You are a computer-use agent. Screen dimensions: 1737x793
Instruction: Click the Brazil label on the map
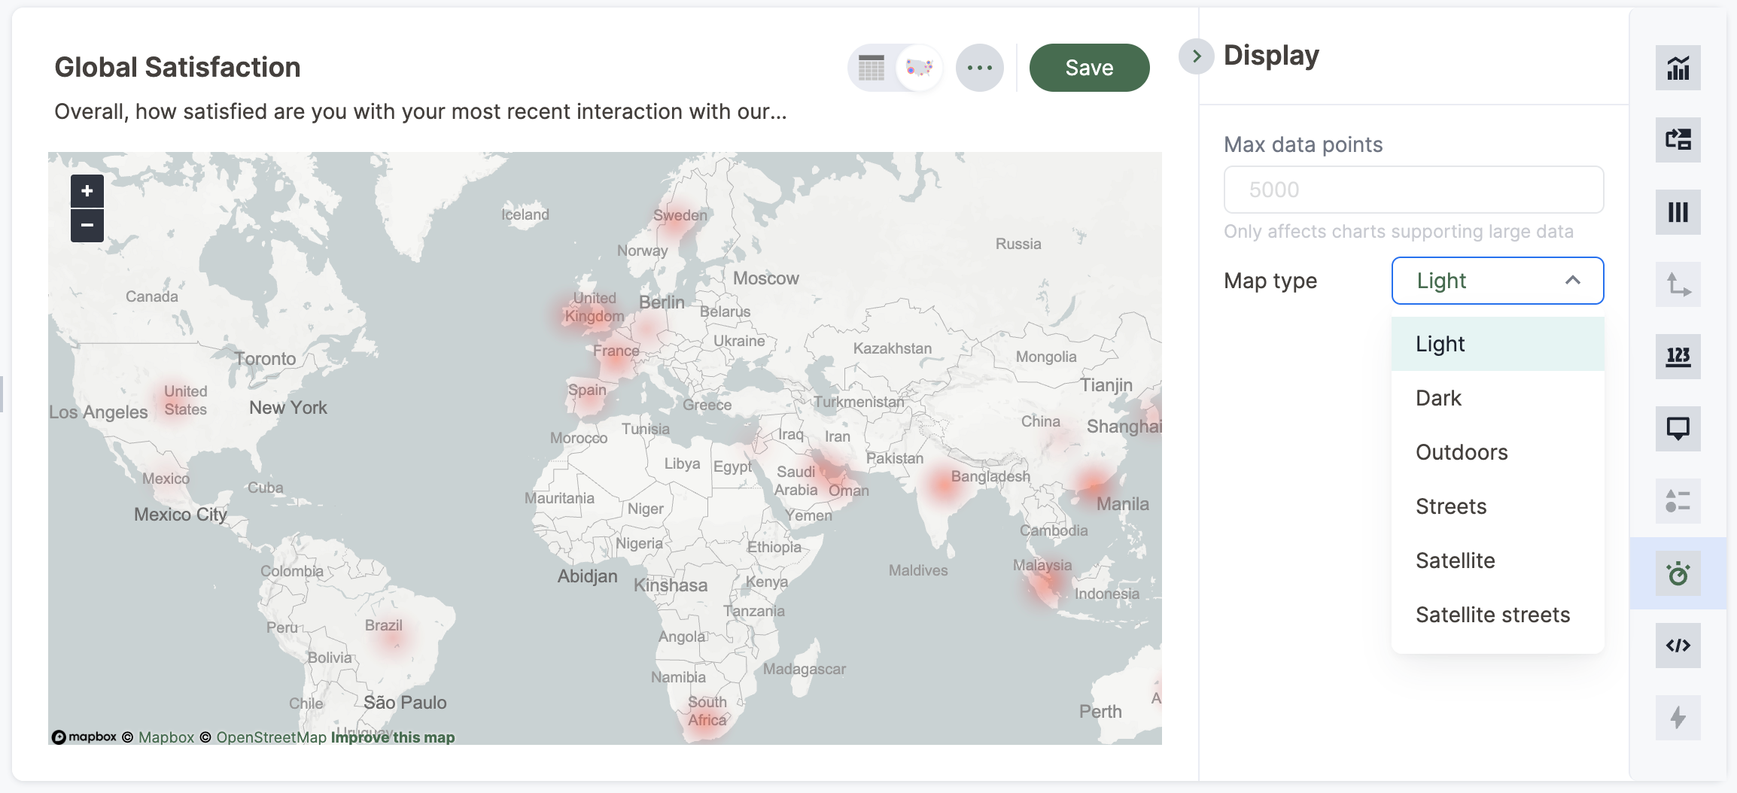tap(384, 625)
